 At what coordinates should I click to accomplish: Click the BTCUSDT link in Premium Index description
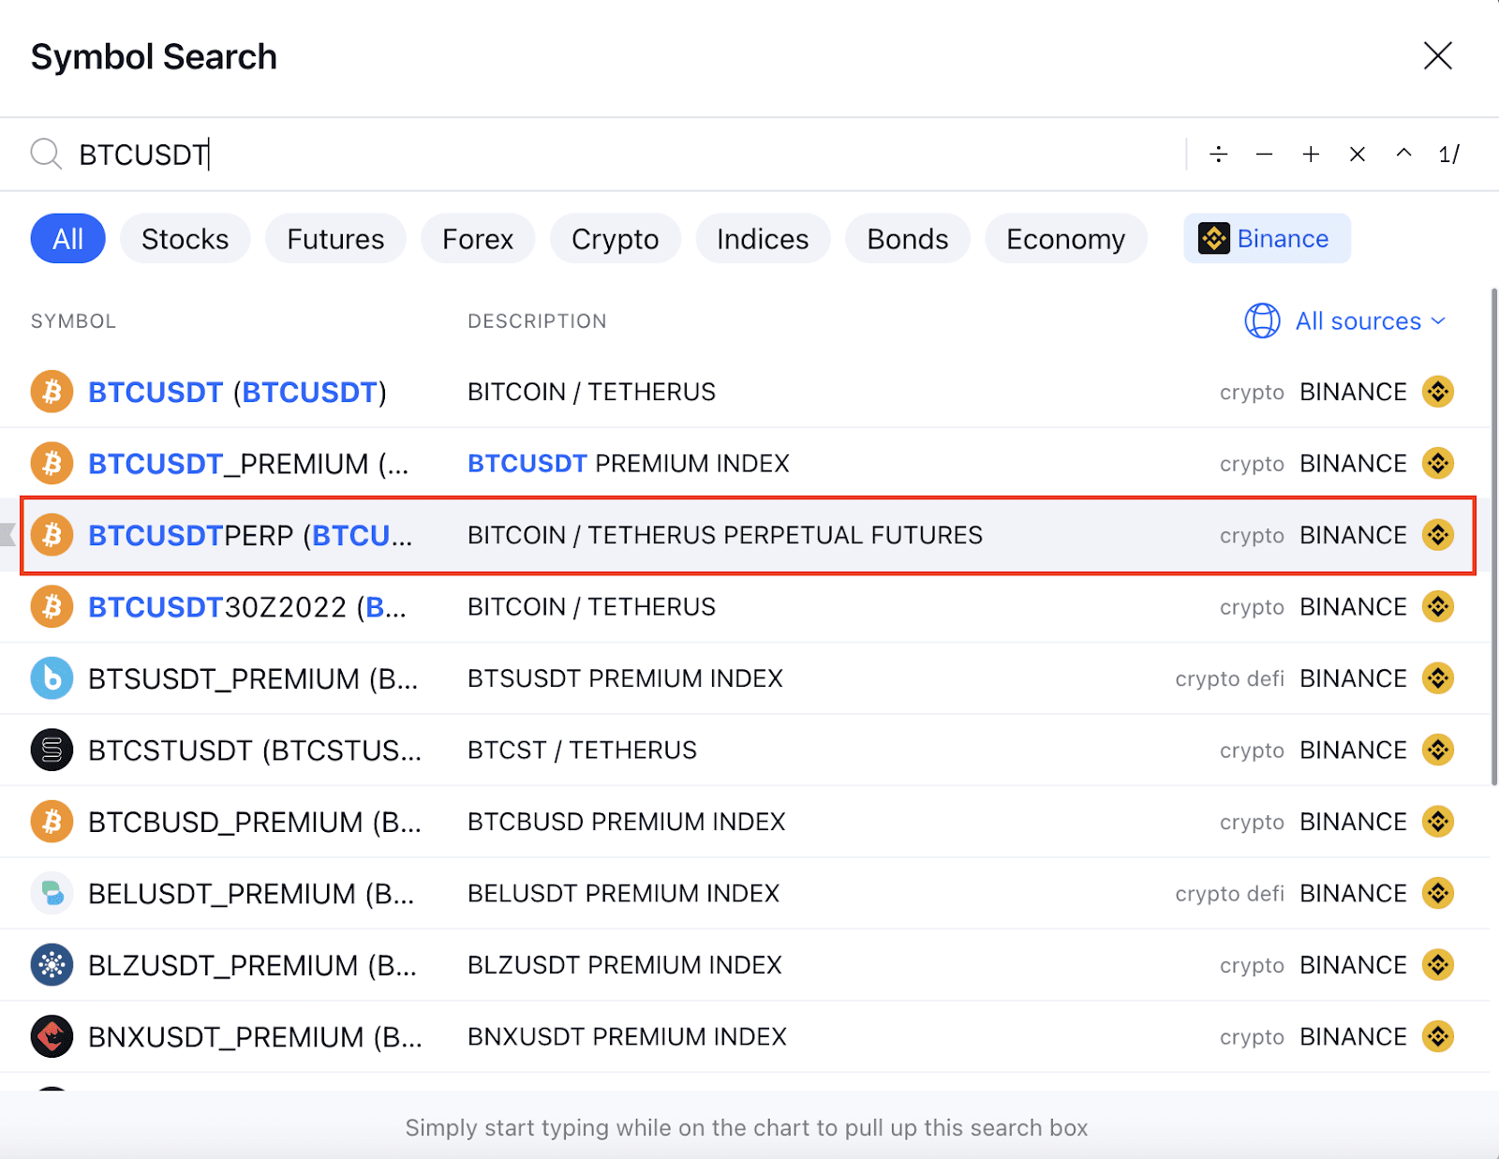coord(527,463)
